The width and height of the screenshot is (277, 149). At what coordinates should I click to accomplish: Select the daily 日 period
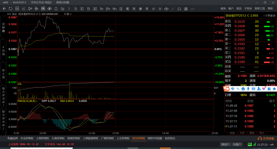click(x=121, y=9)
